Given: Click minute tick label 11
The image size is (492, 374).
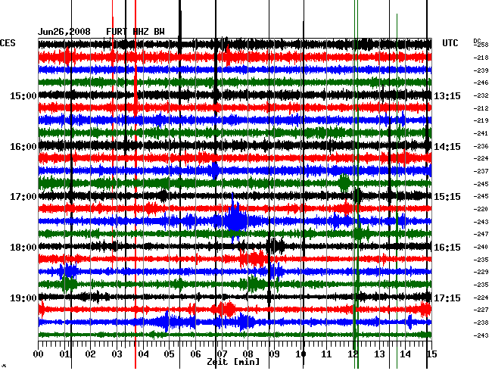Looking at the screenshot, I should (326, 354).
